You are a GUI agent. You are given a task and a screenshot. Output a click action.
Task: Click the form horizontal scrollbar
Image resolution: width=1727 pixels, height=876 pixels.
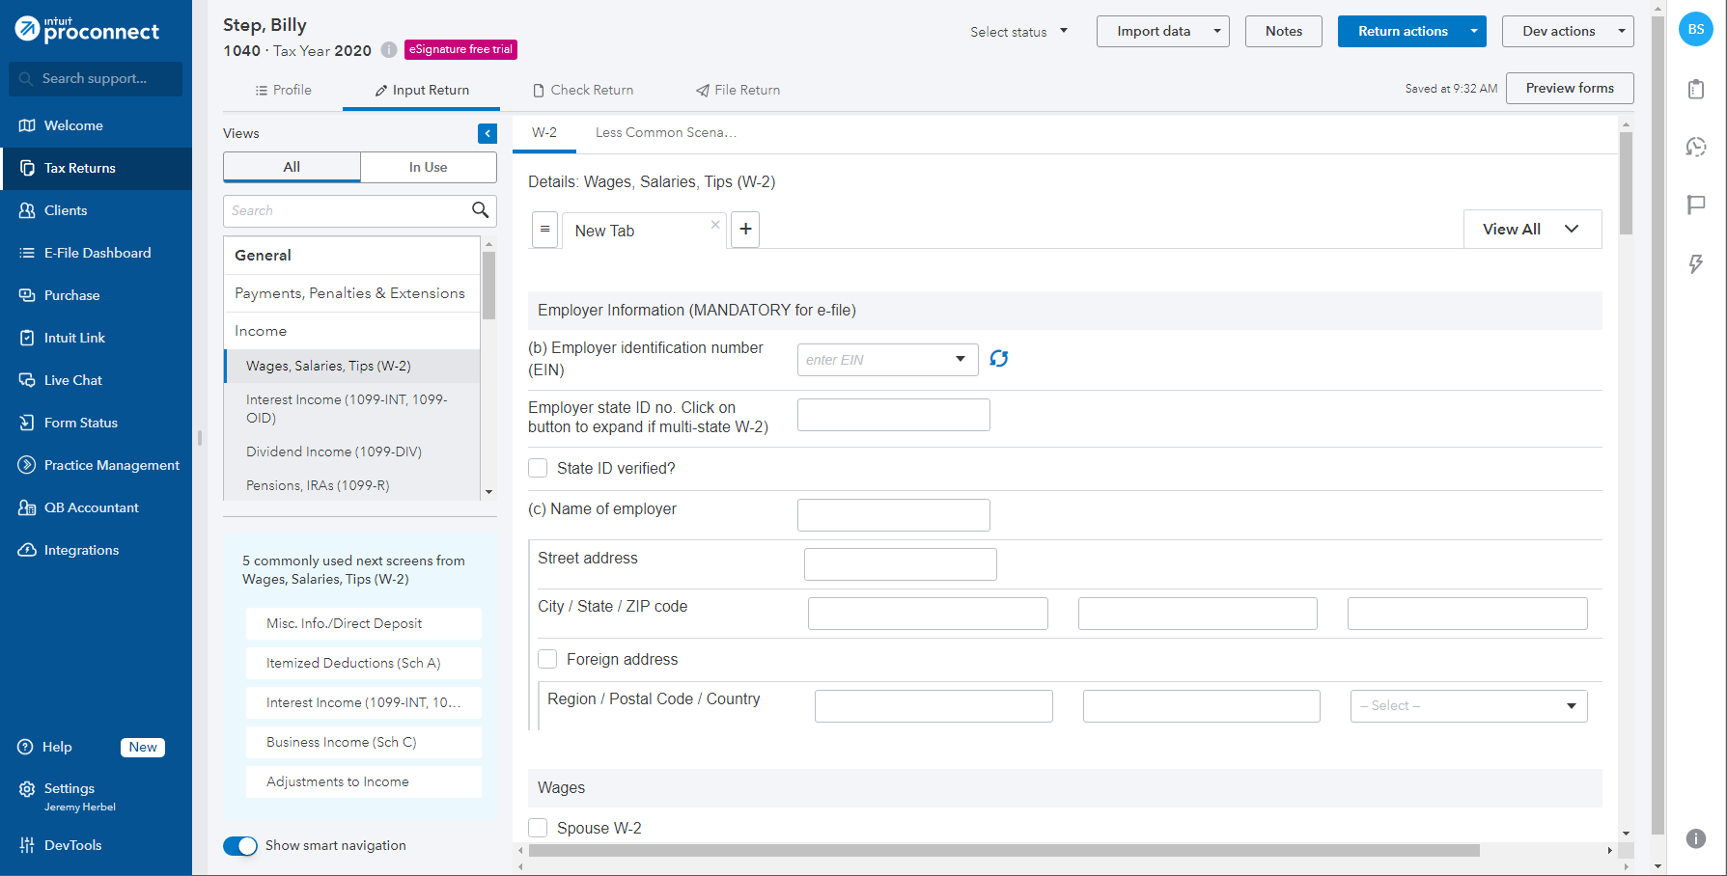coord(1004,850)
